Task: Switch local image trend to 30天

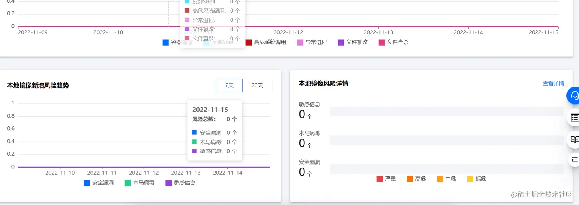Action: (x=257, y=86)
